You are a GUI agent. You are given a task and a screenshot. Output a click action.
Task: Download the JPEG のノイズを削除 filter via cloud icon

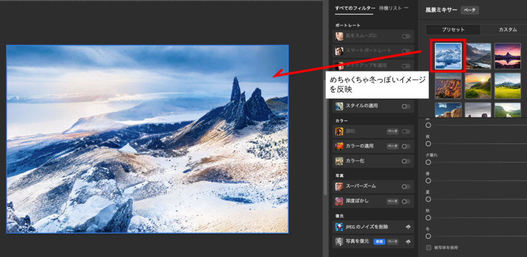click(x=408, y=227)
